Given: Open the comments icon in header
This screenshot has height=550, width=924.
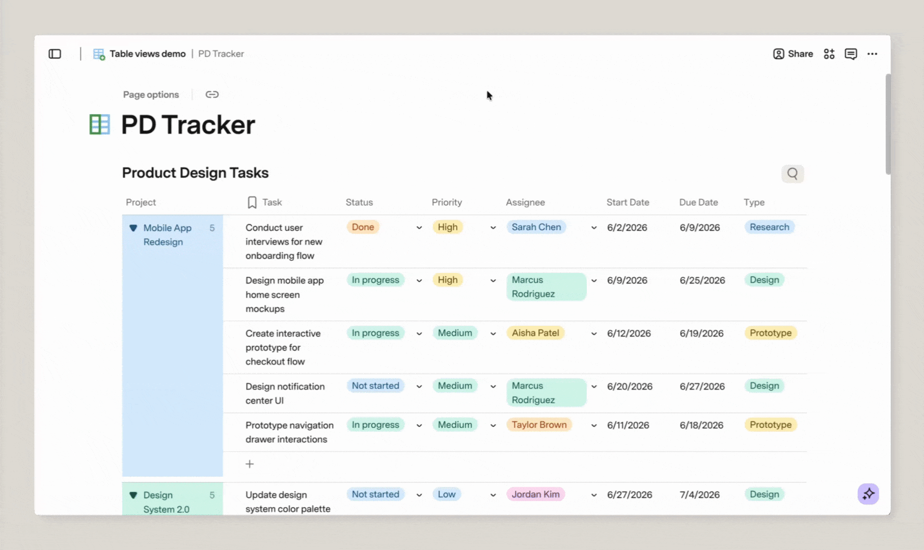Looking at the screenshot, I should tap(851, 54).
